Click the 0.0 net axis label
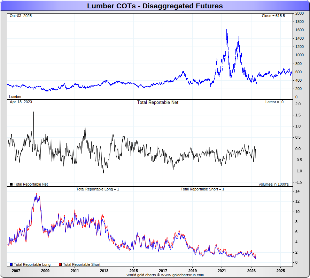 (x=298, y=149)
